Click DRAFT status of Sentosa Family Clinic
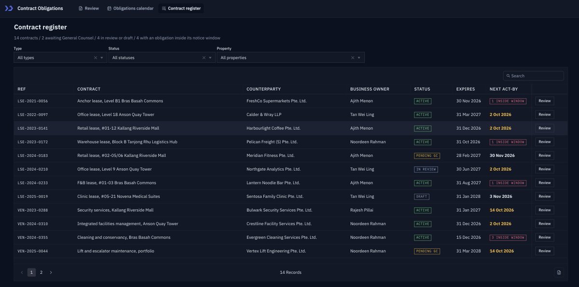 [x=422, y=196]
